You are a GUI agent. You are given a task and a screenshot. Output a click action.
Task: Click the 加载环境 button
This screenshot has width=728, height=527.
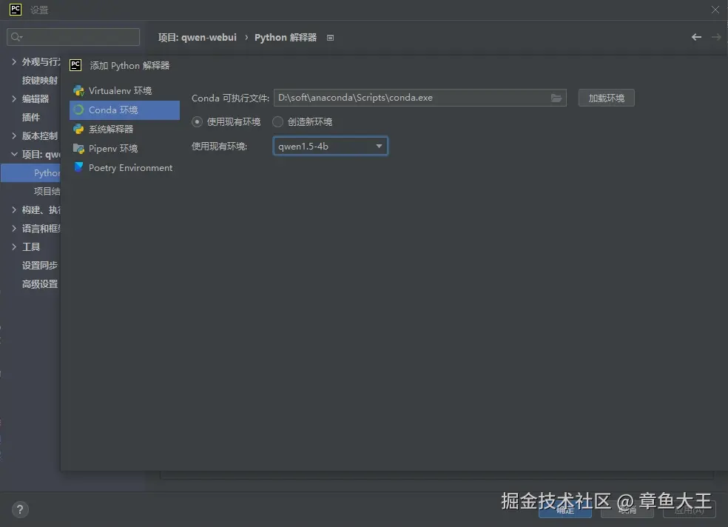coord(606,98)
